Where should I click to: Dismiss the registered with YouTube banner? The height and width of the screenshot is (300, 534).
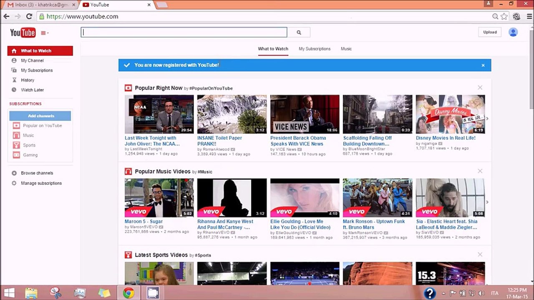(x=483, y=65)
